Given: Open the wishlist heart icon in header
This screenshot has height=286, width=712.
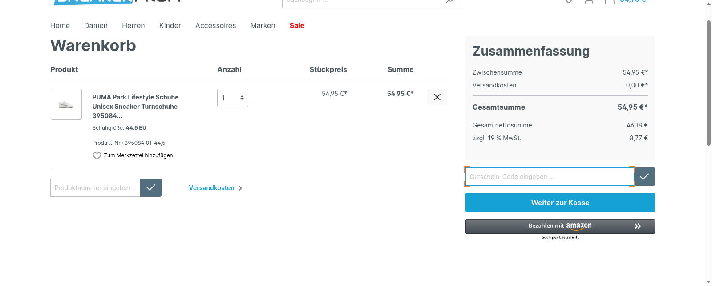Looking at the screenshot, I should (568, 2).
